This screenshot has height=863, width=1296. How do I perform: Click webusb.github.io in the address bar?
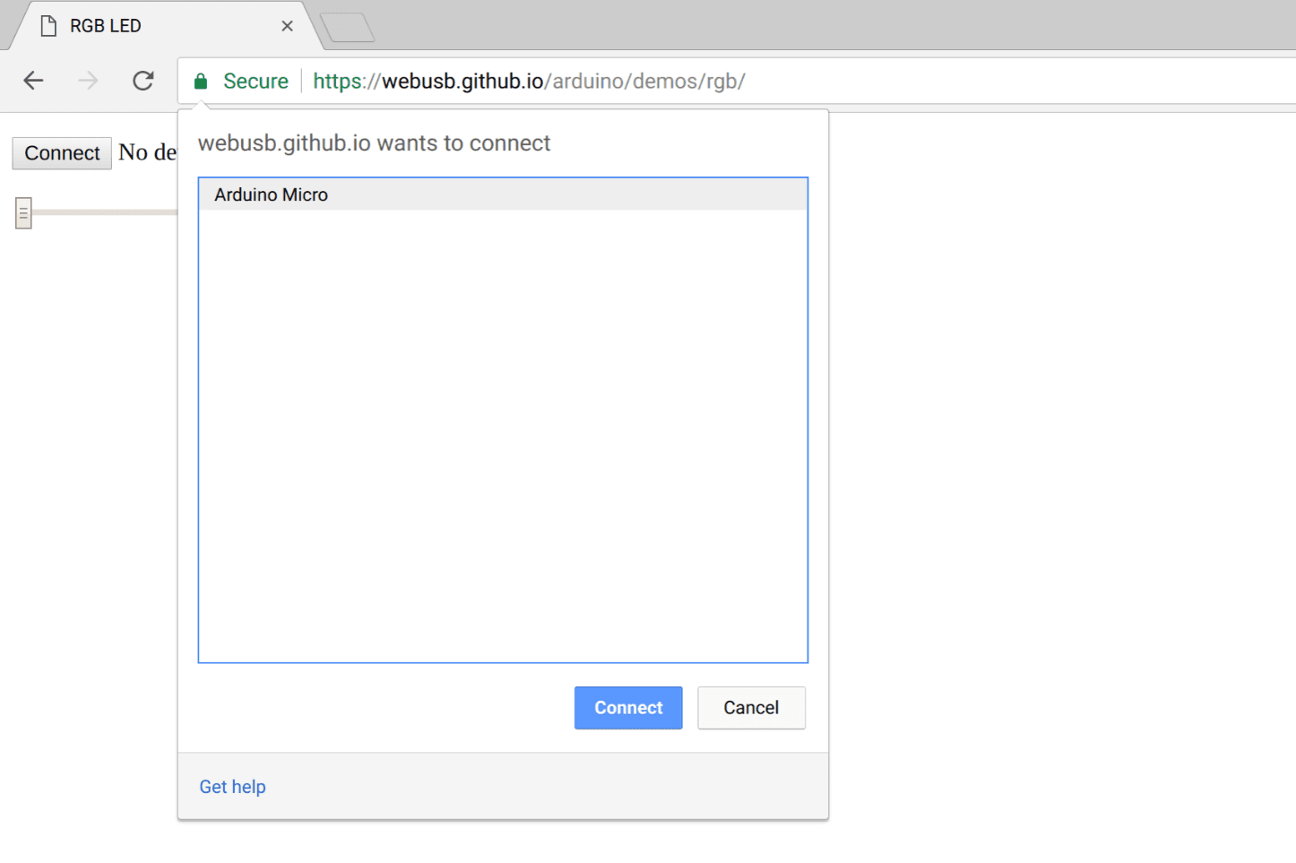(x=463, y=81)
